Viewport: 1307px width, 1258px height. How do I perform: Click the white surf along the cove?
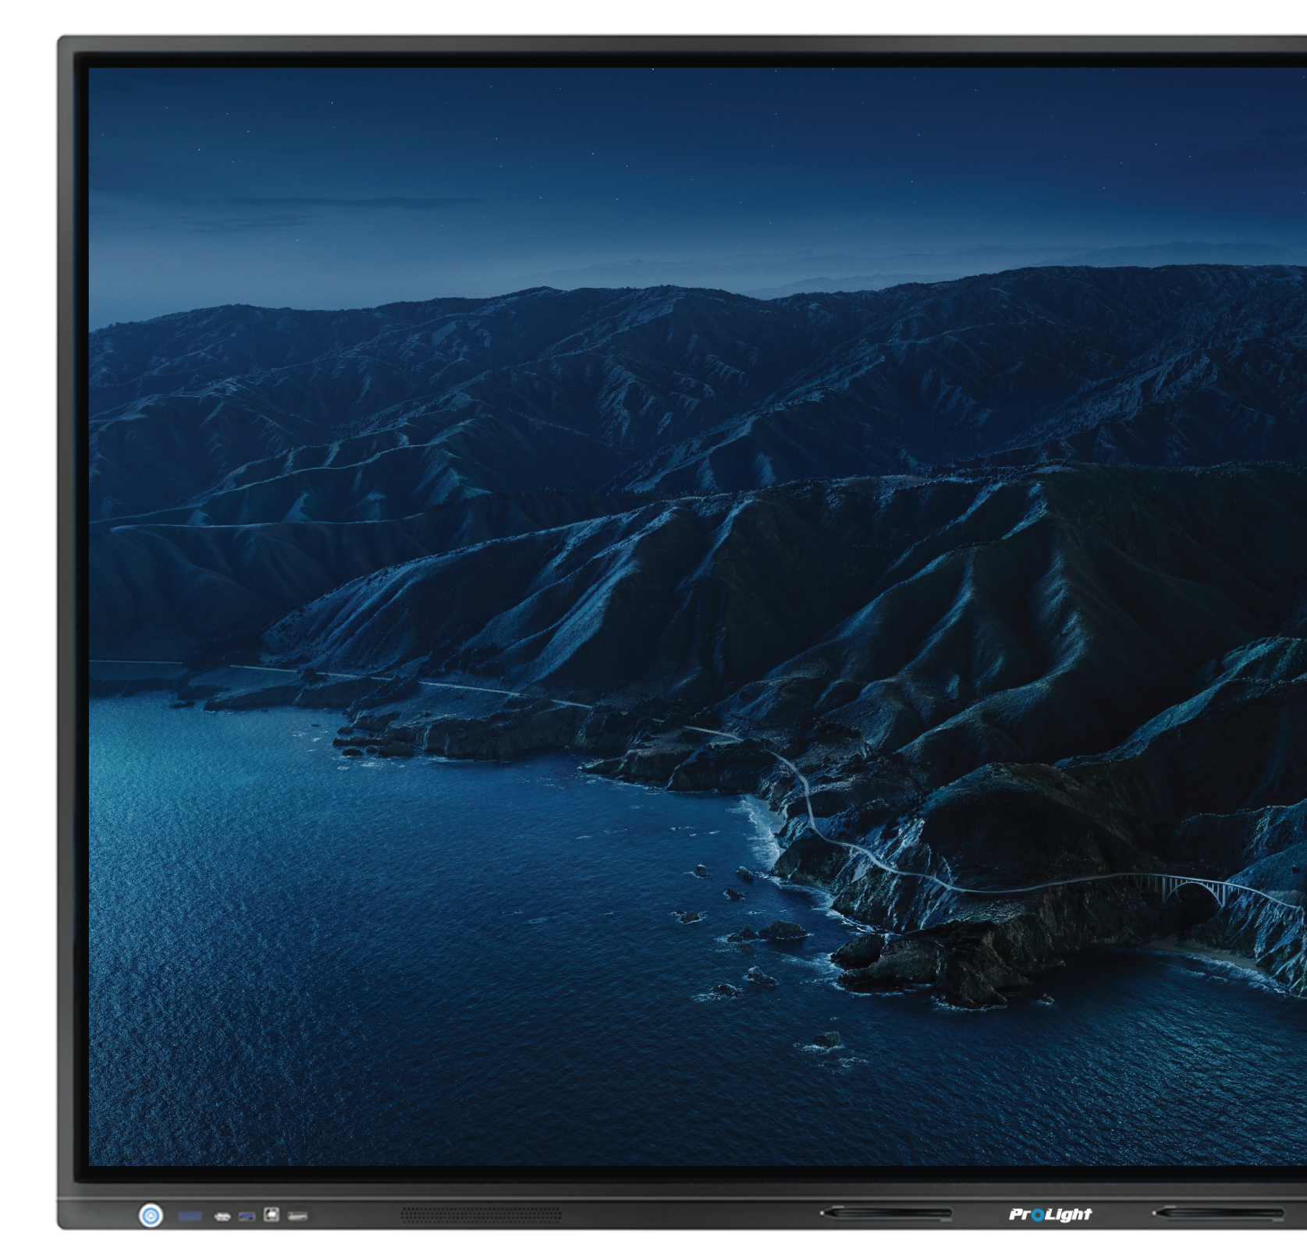761,827
